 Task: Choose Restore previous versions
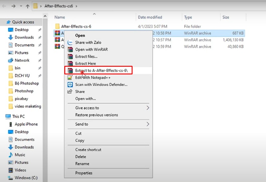coord(96,115)
